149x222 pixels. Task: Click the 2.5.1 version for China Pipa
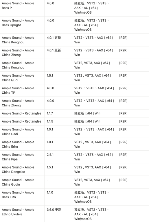click(50, 155)
